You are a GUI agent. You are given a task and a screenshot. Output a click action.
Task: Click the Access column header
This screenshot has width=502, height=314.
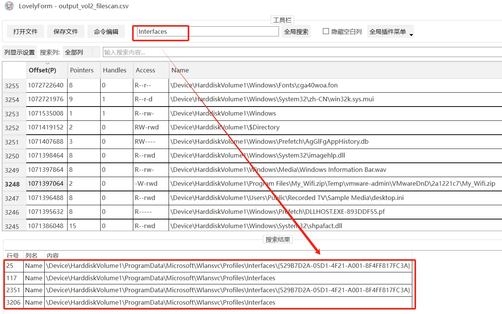[x=151, y=70]
